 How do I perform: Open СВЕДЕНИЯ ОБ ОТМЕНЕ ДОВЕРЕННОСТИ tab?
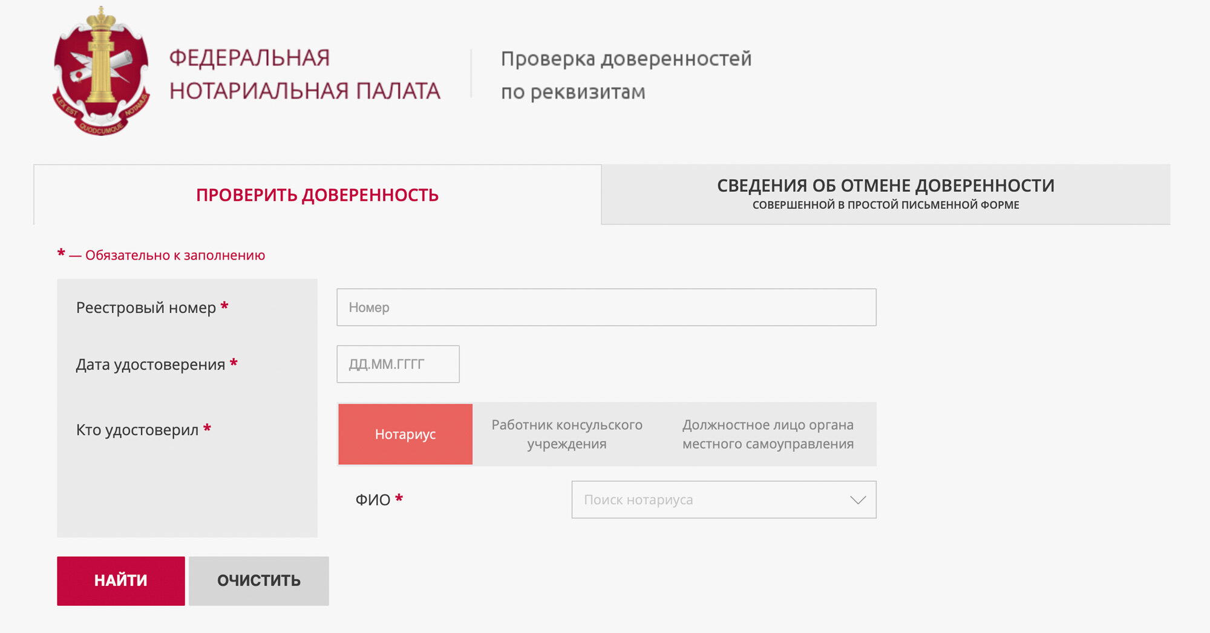click(x=886, y=194)
